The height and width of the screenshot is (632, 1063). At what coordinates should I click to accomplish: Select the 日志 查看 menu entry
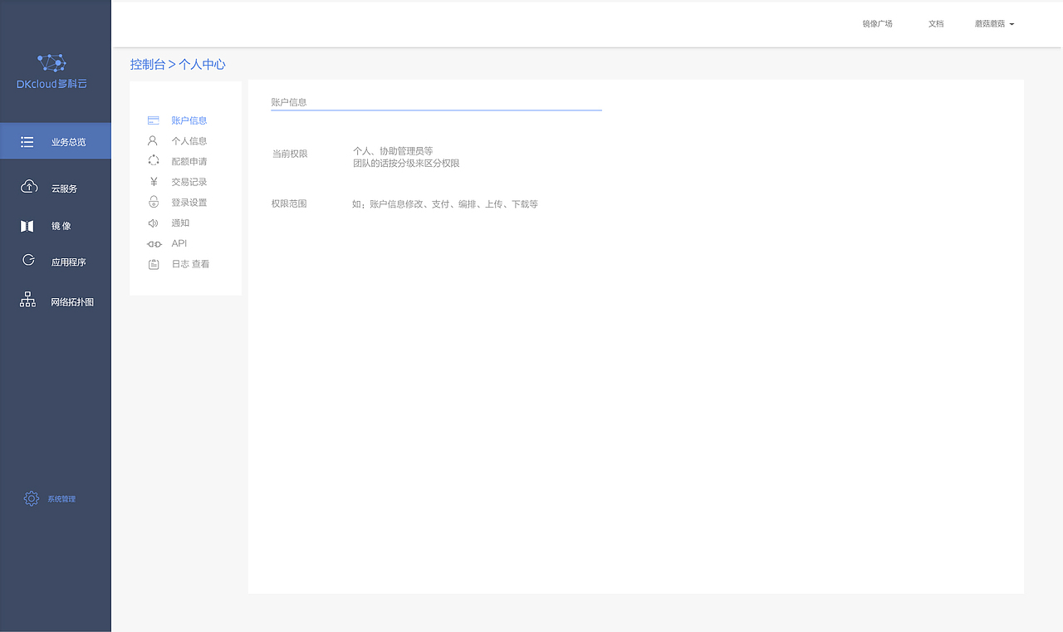click(x=190, y=264)
